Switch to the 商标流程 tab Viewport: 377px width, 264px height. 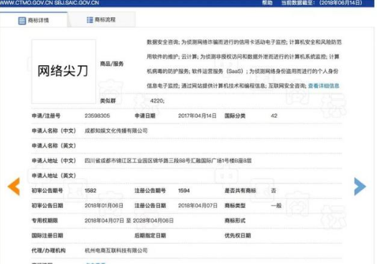coord(101,19)
